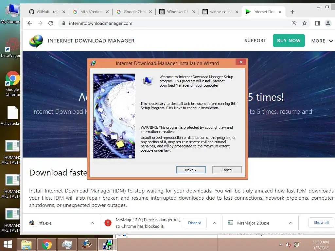Switch to the http://redirm tab
This screenshot has width=335, height=251.
pos(91,12)
